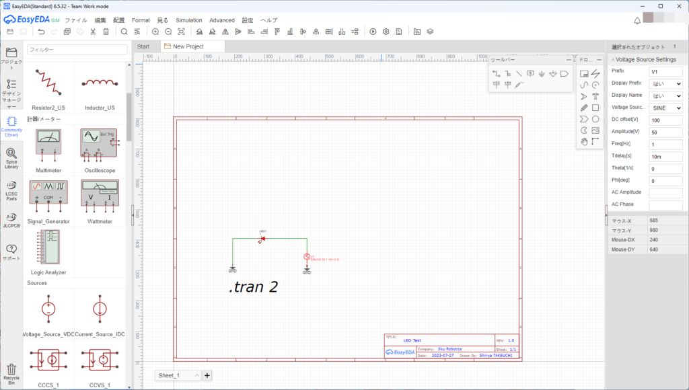Image resolution: width=689 pixels, height=390 pixels.
Task: Select the Wire tool in wiring toolbar
Action: point(496,74)
